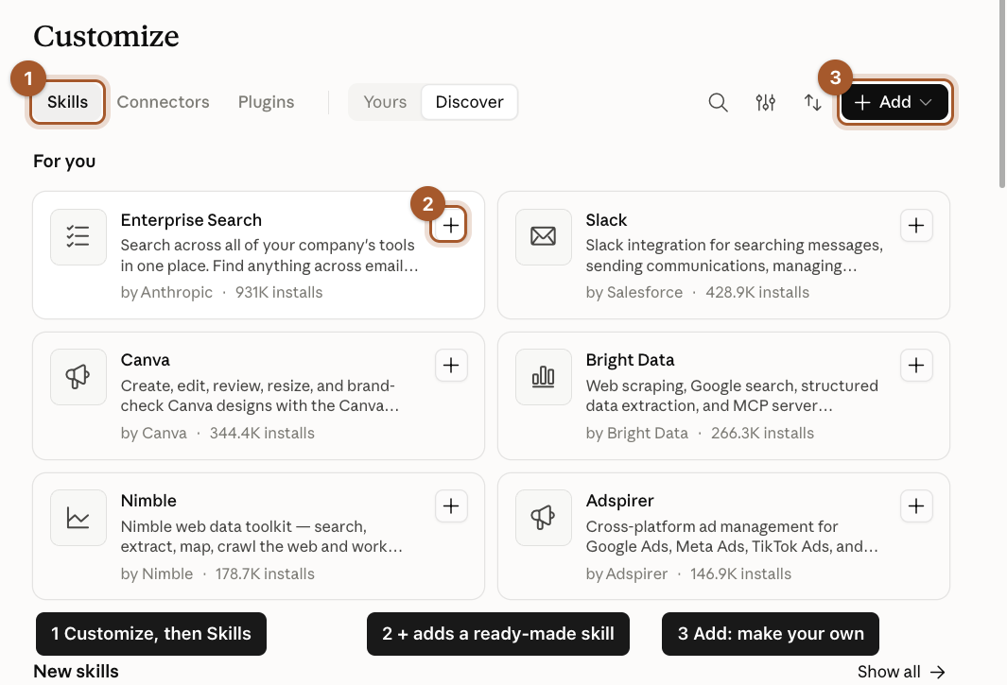Open the Add dropdown button
1007x685 pixels.
[894, 102]
